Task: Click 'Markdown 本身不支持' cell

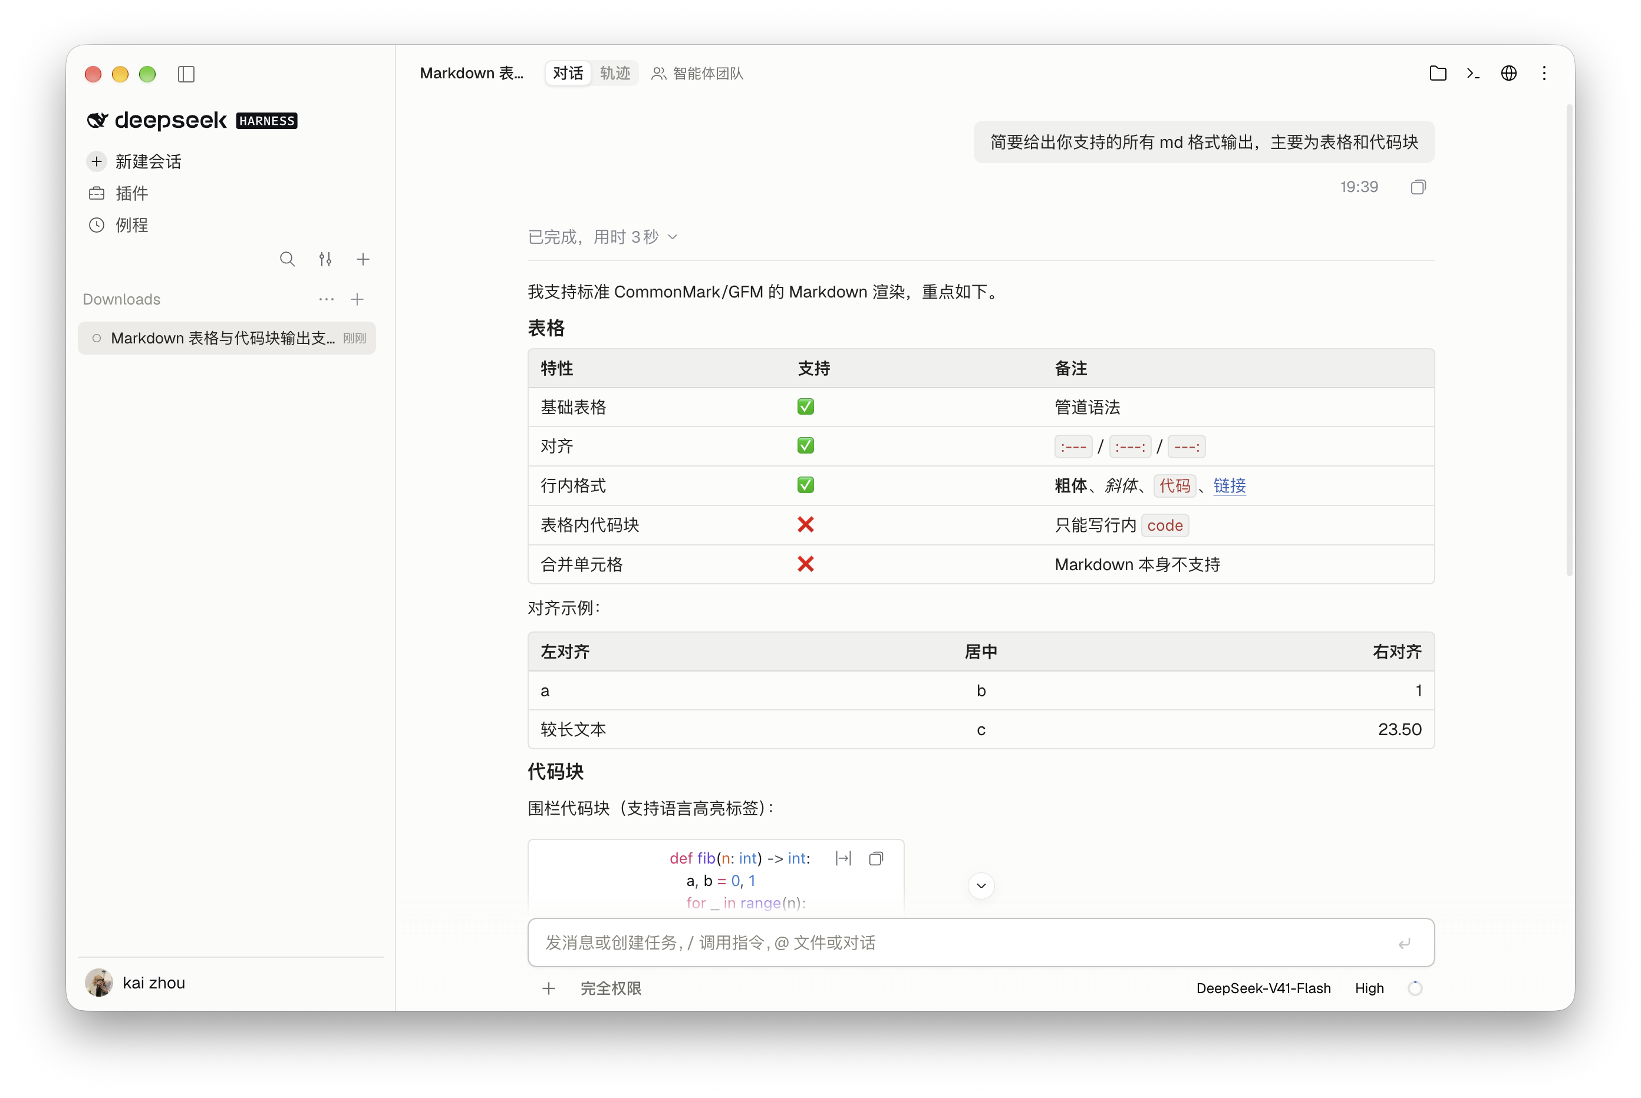Action: tap(1137, 564)
